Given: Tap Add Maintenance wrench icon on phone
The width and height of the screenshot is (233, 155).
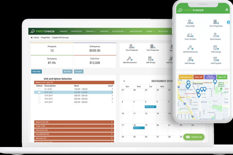Looking at the screenshot, I should [x=190, y=48].
